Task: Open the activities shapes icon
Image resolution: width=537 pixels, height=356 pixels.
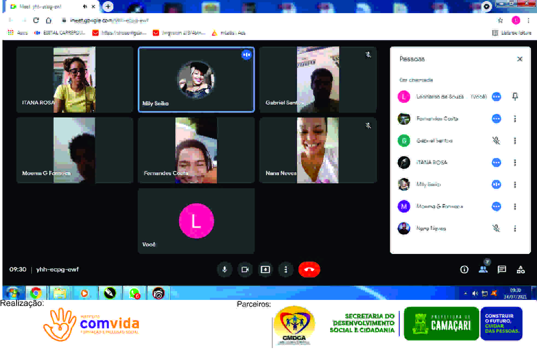Action: pos(520,270)
